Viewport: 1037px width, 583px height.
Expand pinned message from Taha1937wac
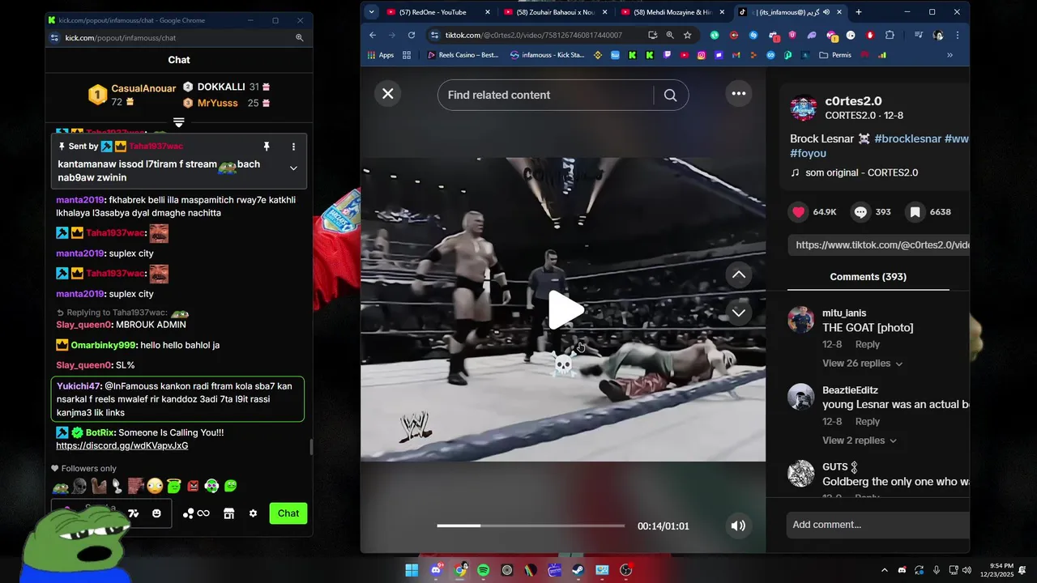click(x=293, y=168)
